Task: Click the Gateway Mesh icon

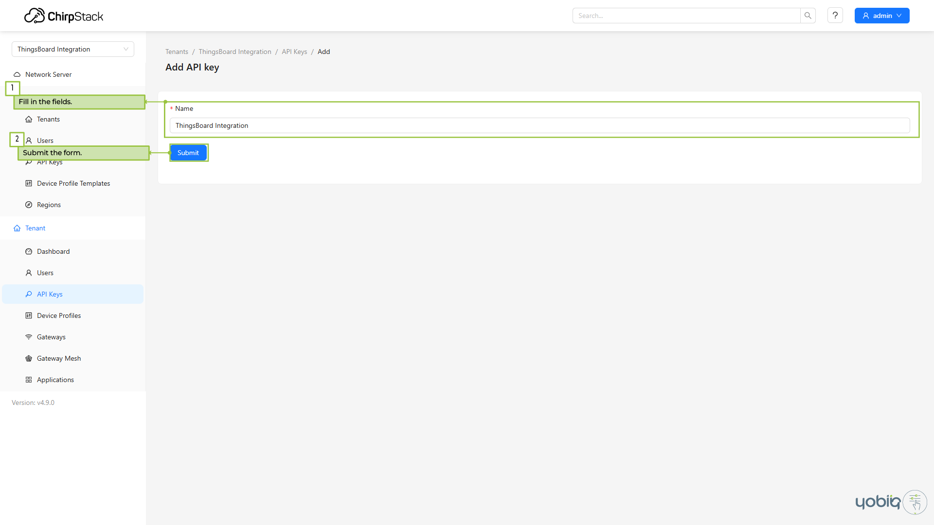Action: point(29,359)
